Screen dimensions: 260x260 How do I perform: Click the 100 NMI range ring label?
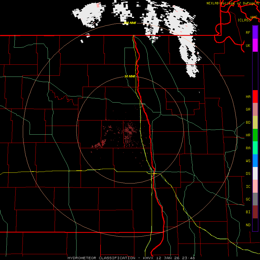pyautogui.click(x=130, y=23)
